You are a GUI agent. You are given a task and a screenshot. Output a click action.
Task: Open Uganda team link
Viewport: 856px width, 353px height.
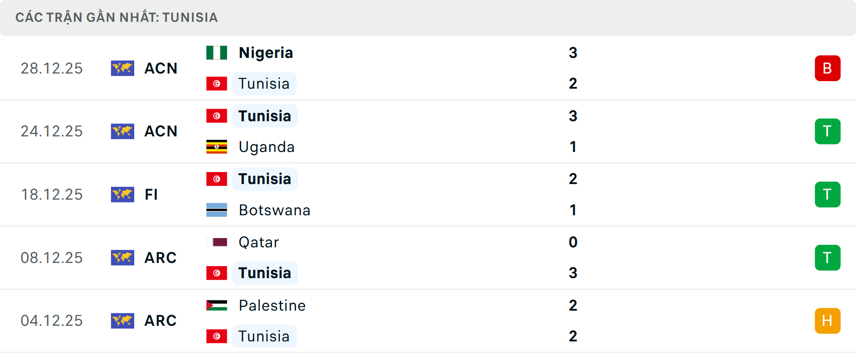pos(267,147)
